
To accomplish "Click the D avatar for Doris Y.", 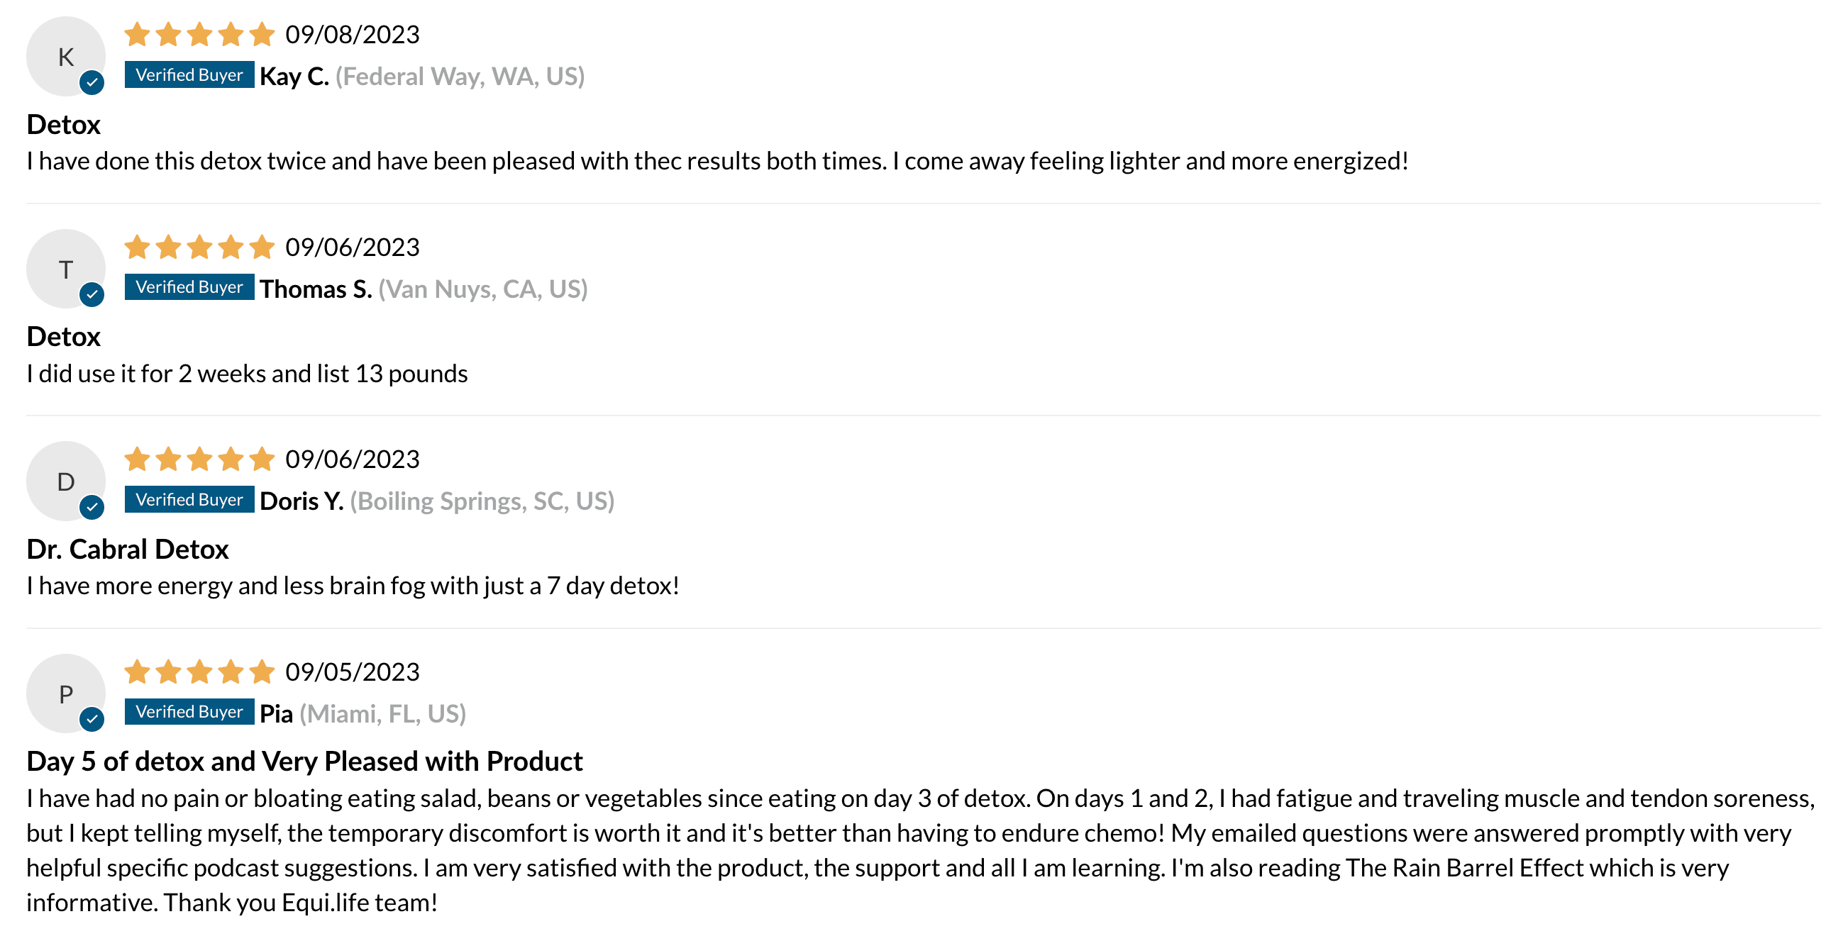I will tap(66, 481).
